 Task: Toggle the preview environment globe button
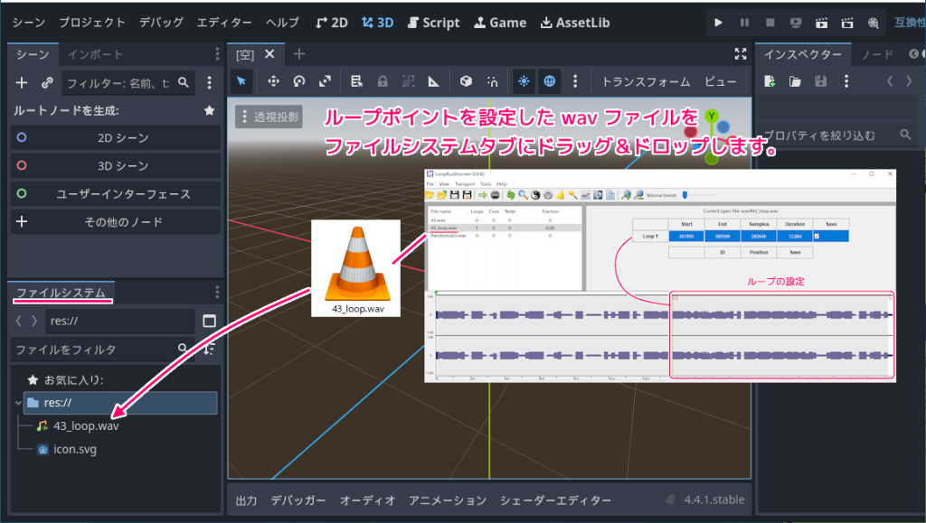click(550, 81)
